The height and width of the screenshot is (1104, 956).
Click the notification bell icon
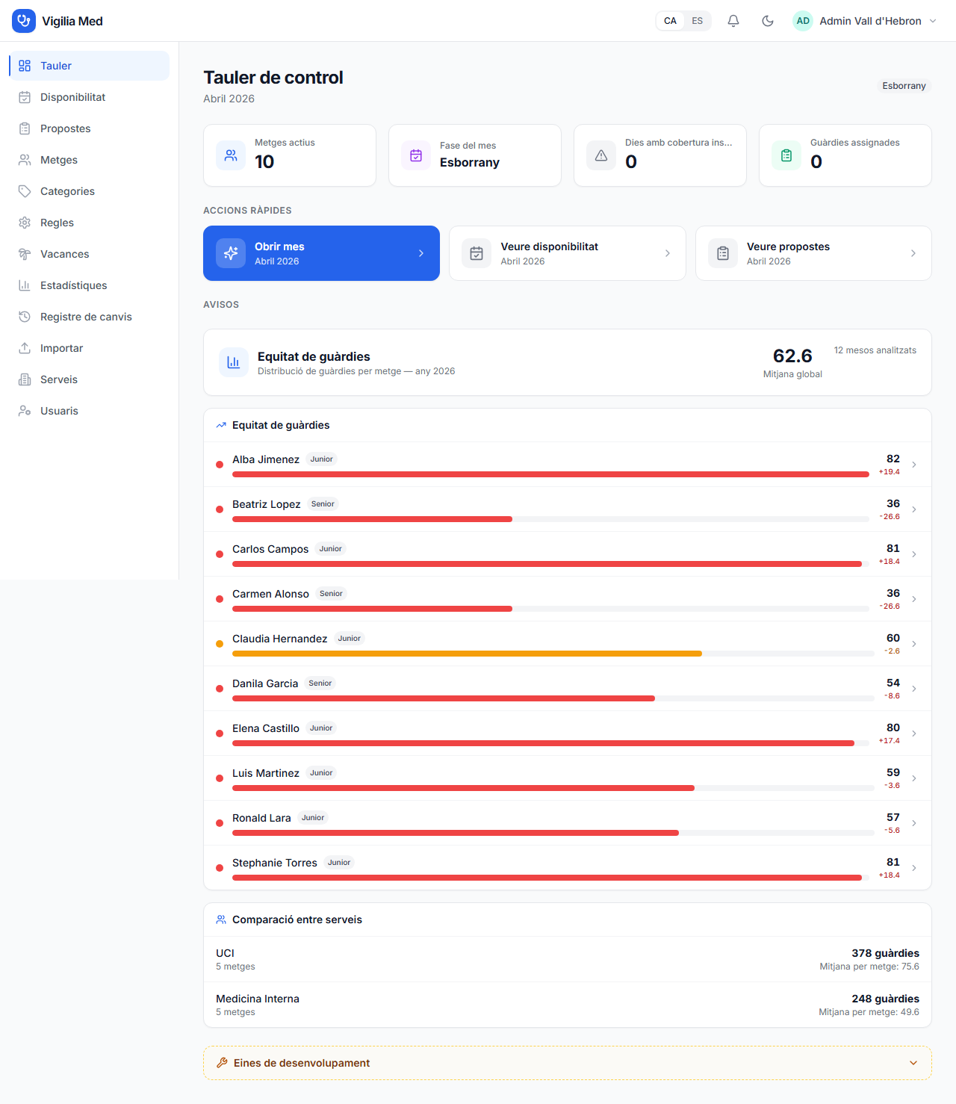pos(733,20)
